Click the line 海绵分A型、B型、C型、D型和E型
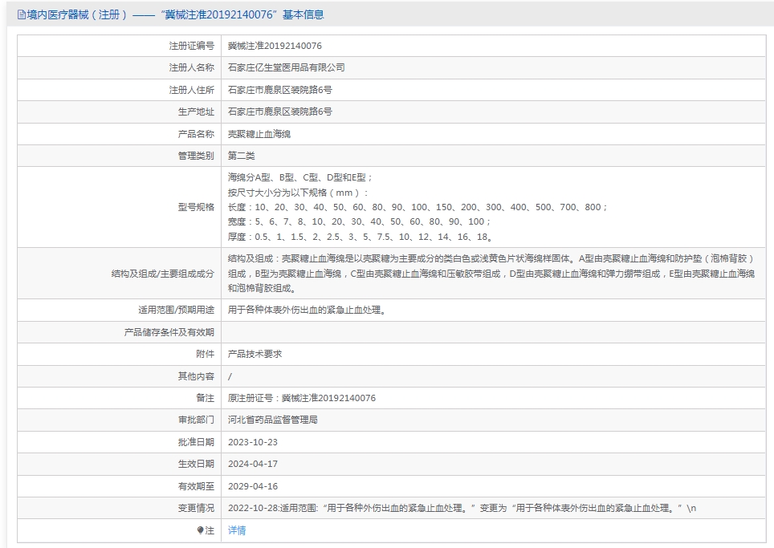Image resolution: width=774 pixels, height=548 pixels. tap(300, 177)
